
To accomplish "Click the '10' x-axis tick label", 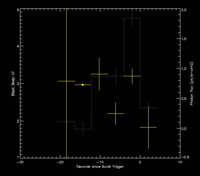I will click(x=180, y=162).
